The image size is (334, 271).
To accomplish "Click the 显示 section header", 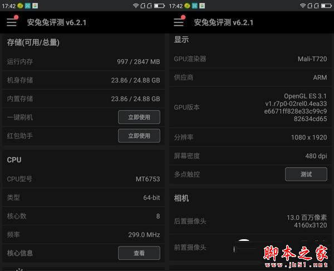I will pos(181,40).
